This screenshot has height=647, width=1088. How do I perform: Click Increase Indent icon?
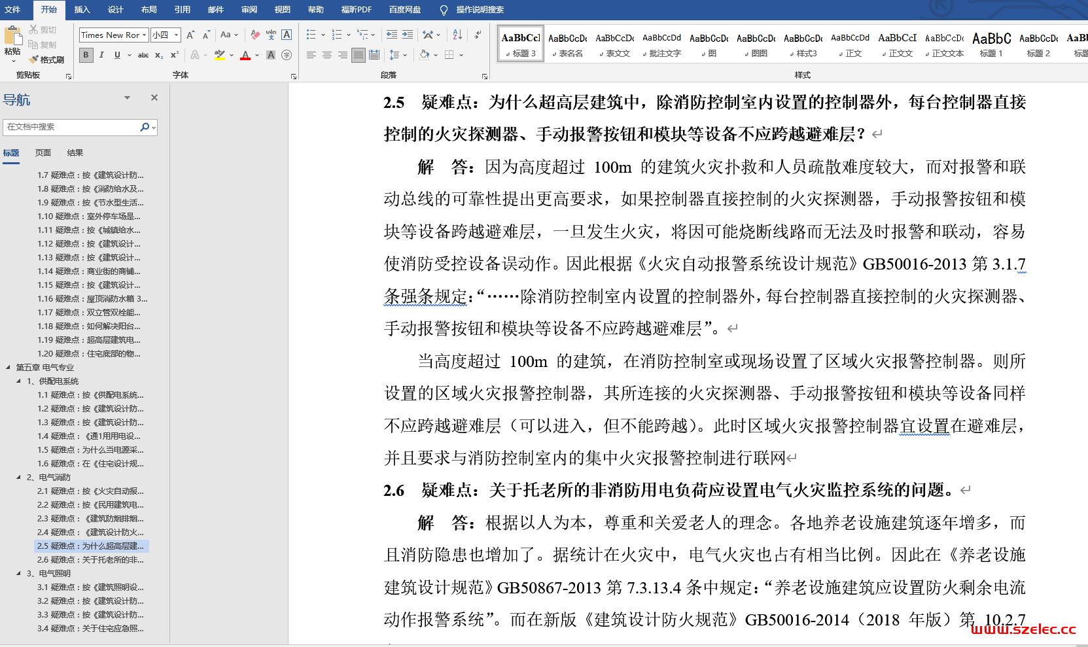pos(408,35)
